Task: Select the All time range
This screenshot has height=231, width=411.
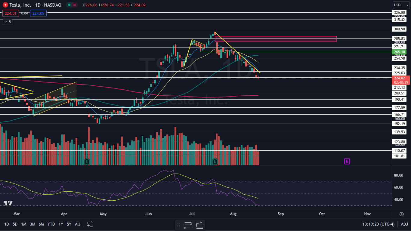Action: click(77, 224)
